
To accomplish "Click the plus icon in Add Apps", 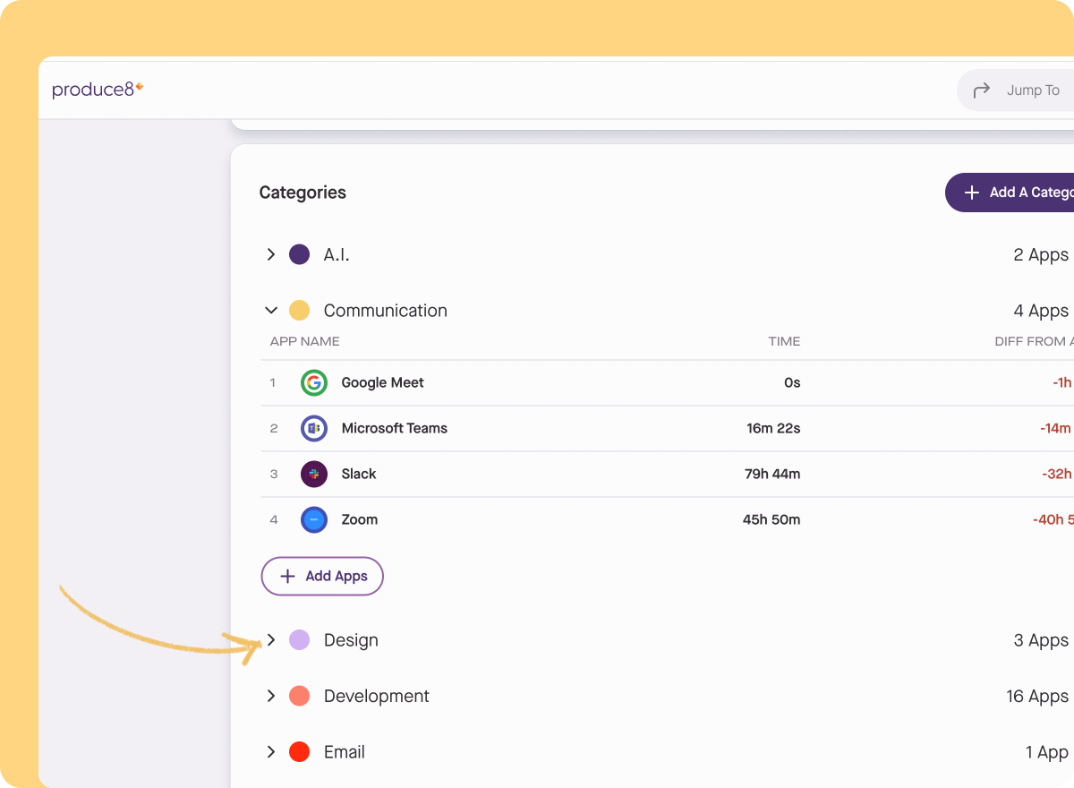I will point(287,577).
